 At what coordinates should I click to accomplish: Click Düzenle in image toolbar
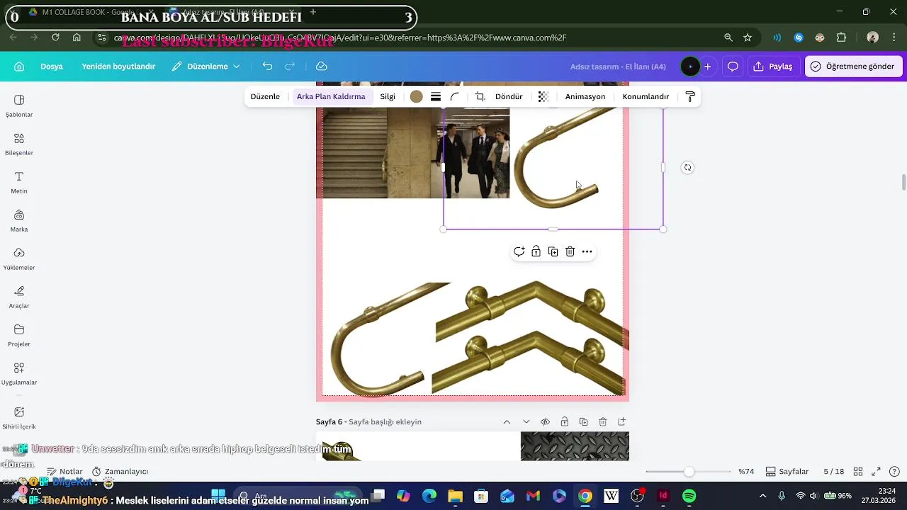click(265, 96)
